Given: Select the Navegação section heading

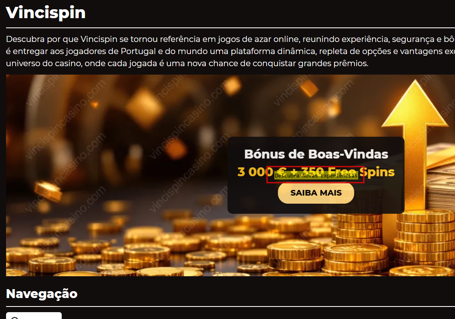Looking at the screenshot, I should coord(42,294).
